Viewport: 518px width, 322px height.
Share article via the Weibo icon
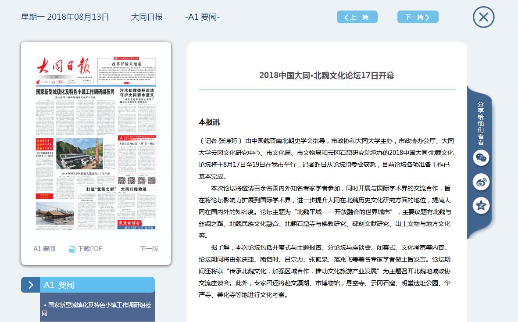click(x=481, y=182)
